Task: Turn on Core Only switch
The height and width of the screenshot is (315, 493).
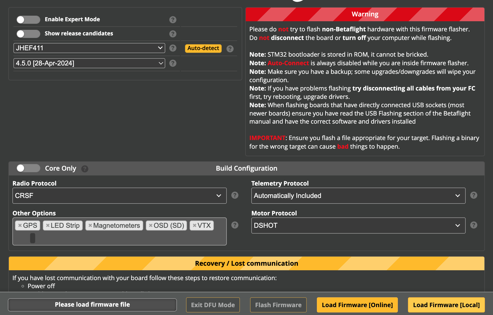Action: coord(28,168)
